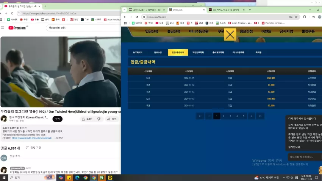
Task: Switch to the 쪽지함 tab
Action: [x=258, y=53]
